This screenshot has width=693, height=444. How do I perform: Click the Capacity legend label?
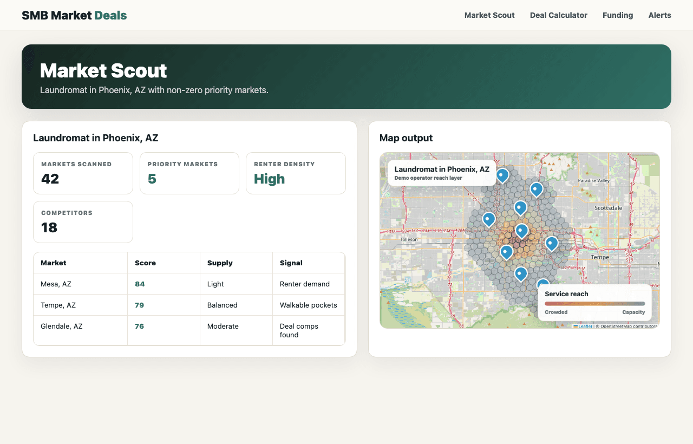click(633, 312)
